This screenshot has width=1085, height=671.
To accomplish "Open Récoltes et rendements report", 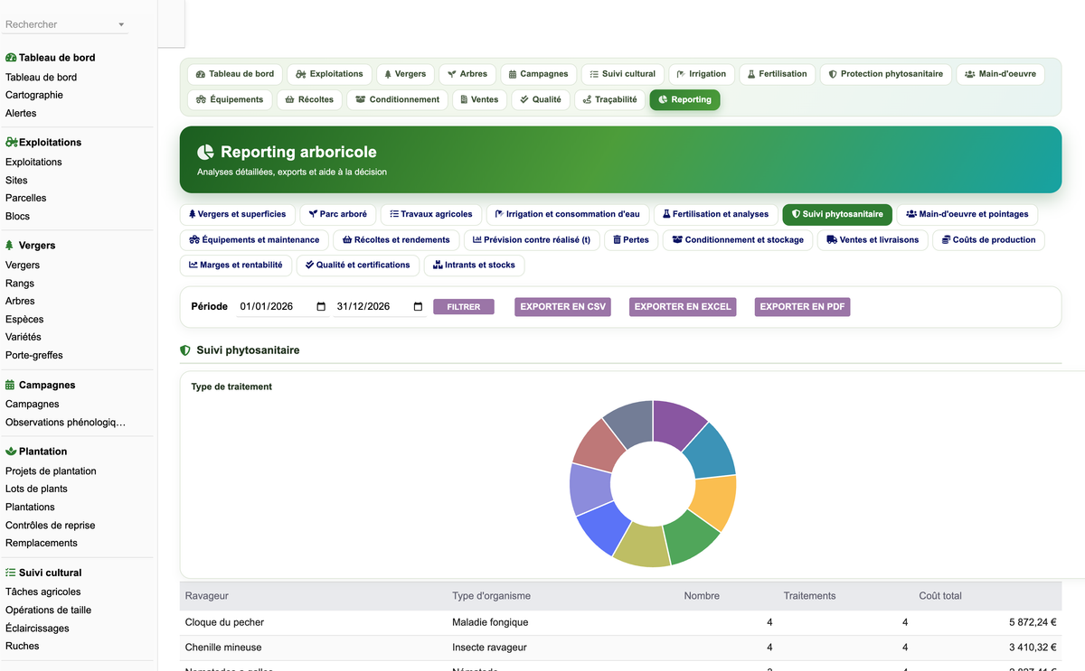I will [396, 240].
